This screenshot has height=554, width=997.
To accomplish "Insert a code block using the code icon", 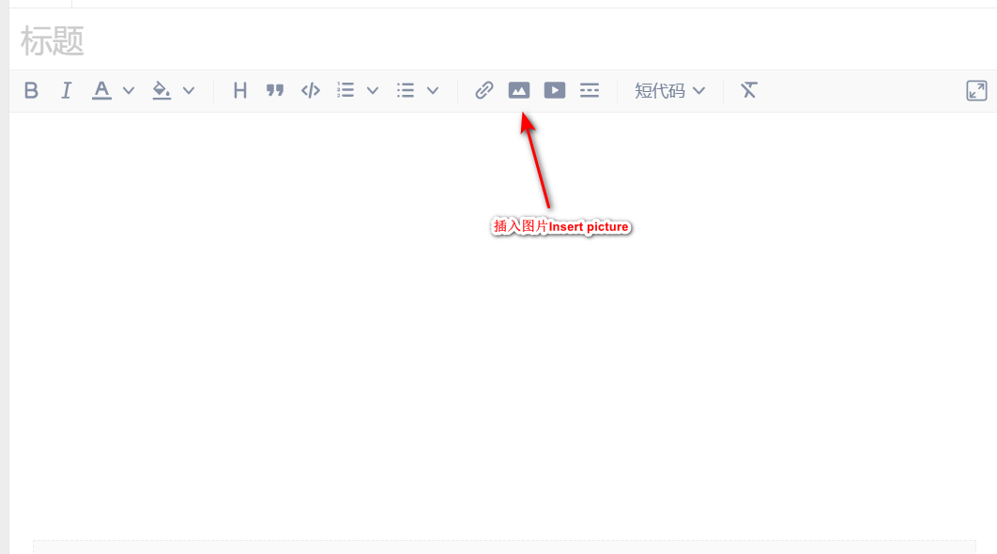I will click(x=311, y=90).
